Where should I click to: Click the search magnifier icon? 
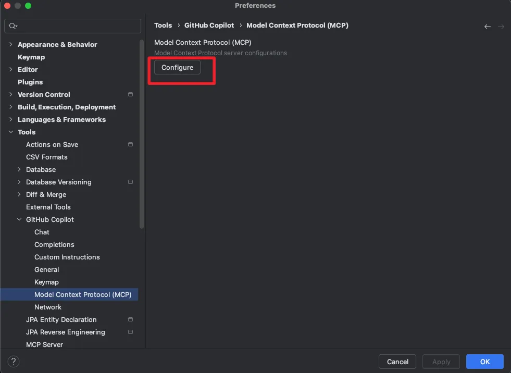13,26
